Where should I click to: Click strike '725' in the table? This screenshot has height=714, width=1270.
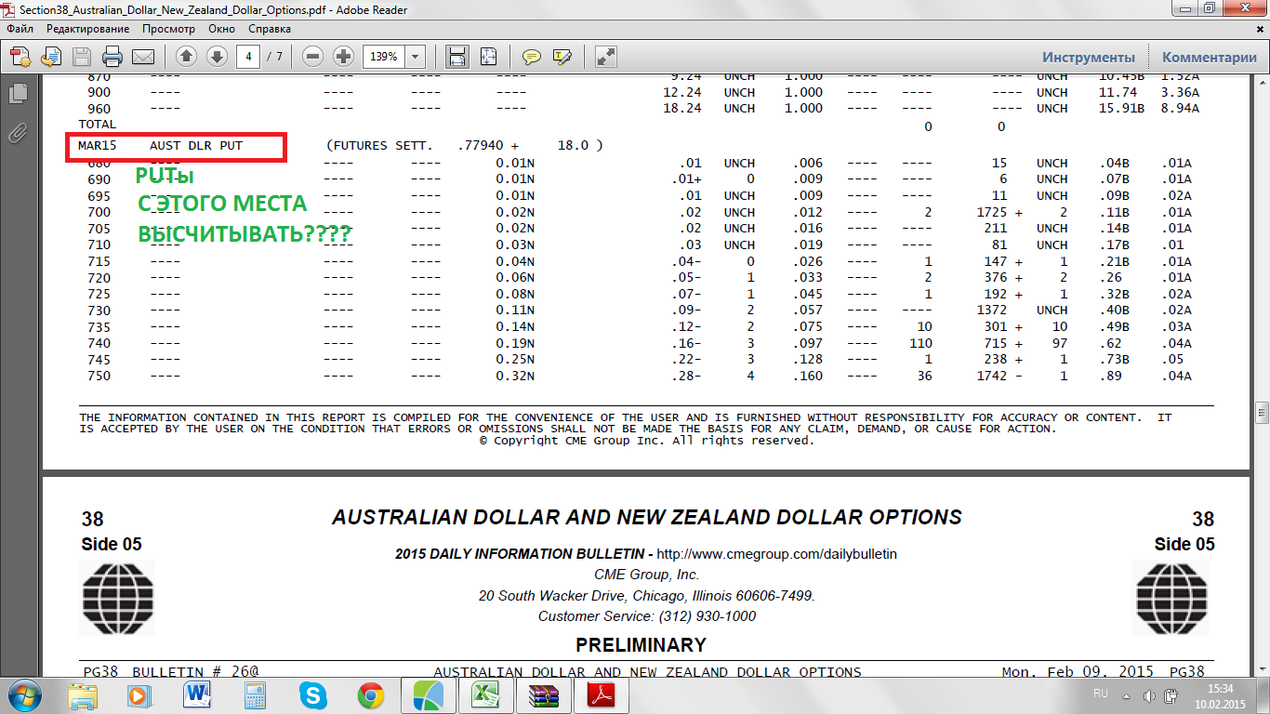click(x=99, y=294)
